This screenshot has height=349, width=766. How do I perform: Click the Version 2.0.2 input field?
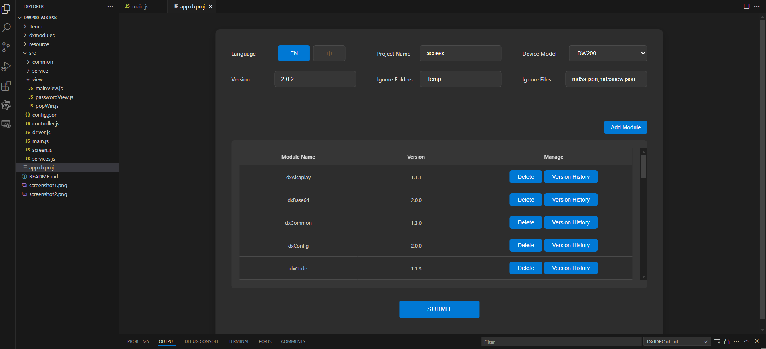315,79
